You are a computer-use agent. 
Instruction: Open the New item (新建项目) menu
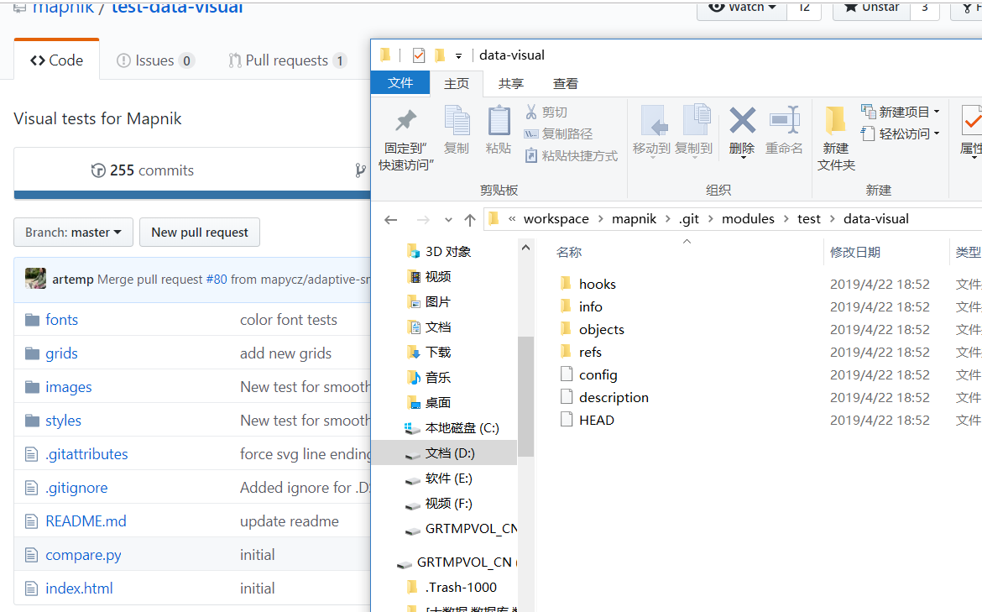click(x=901, y=112)
